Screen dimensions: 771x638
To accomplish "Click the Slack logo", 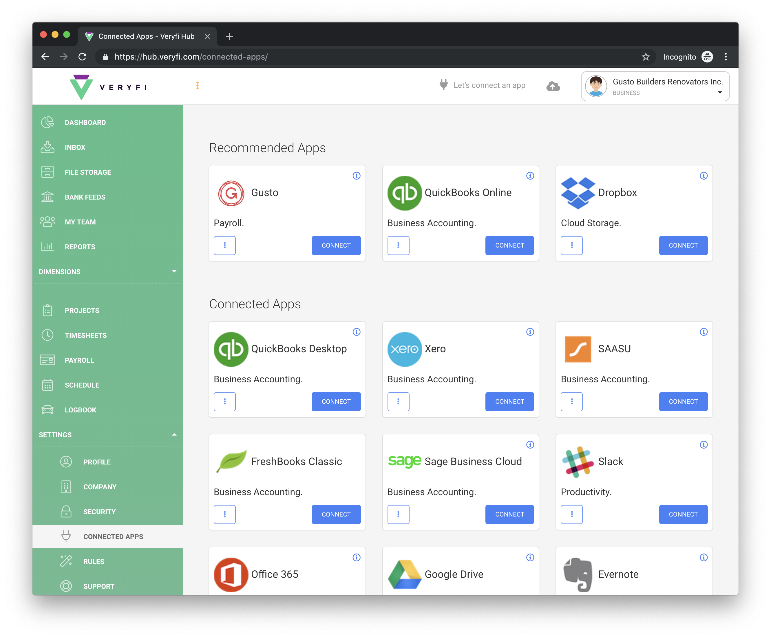I will coord(578,462).
